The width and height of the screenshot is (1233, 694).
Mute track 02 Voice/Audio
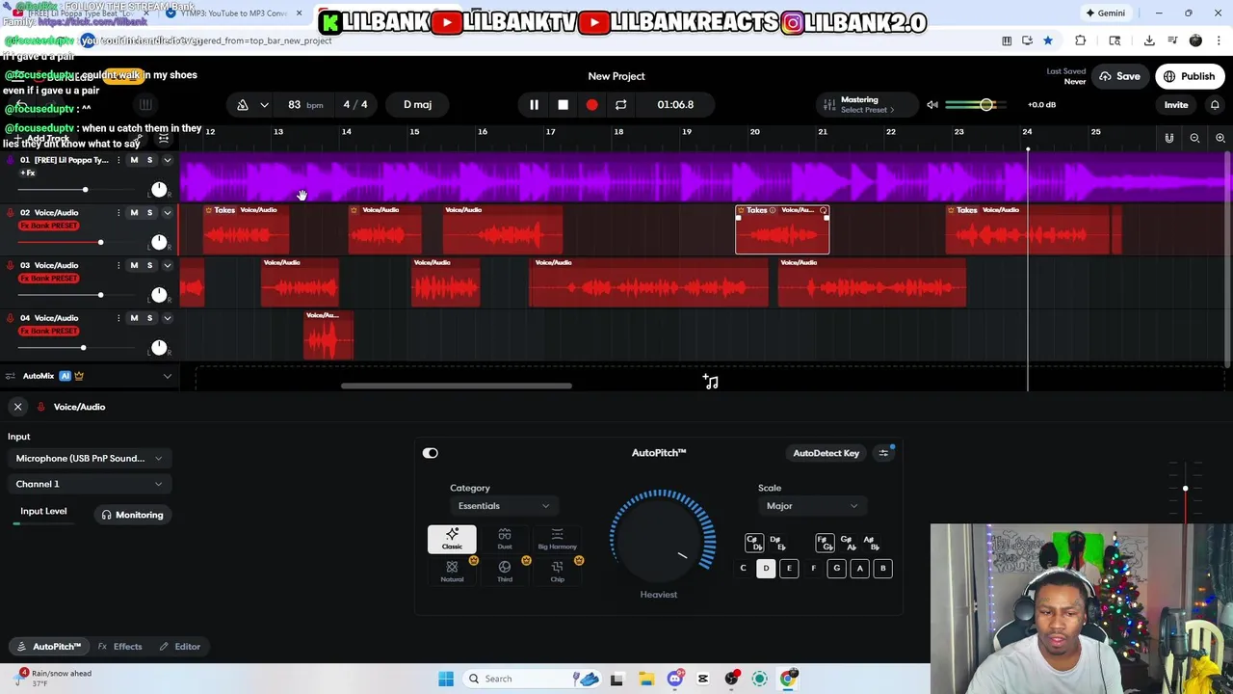[134, 212]
